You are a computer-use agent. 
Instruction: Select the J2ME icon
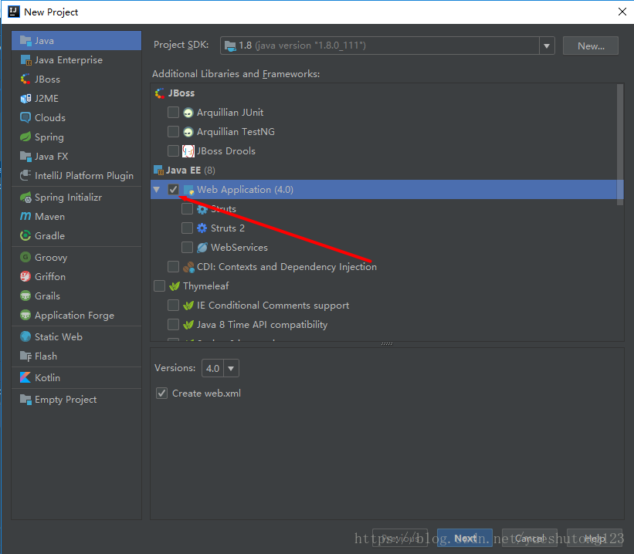(x=25, y=99)
